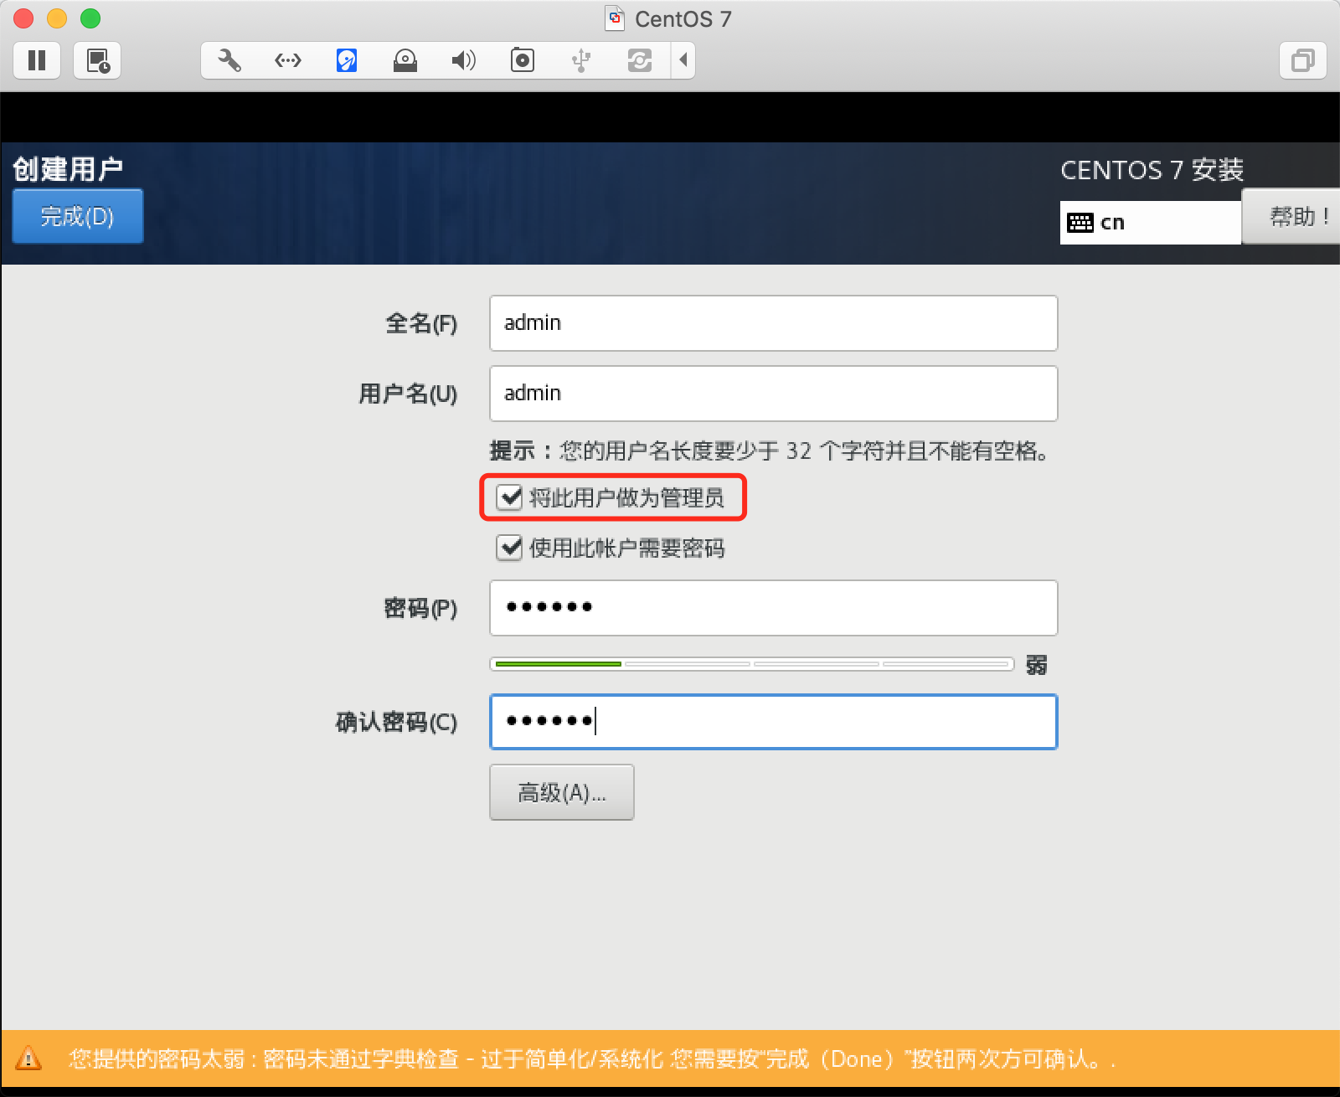
Task: Click the sync sharing toolbar icon
Action: point(640,60)
